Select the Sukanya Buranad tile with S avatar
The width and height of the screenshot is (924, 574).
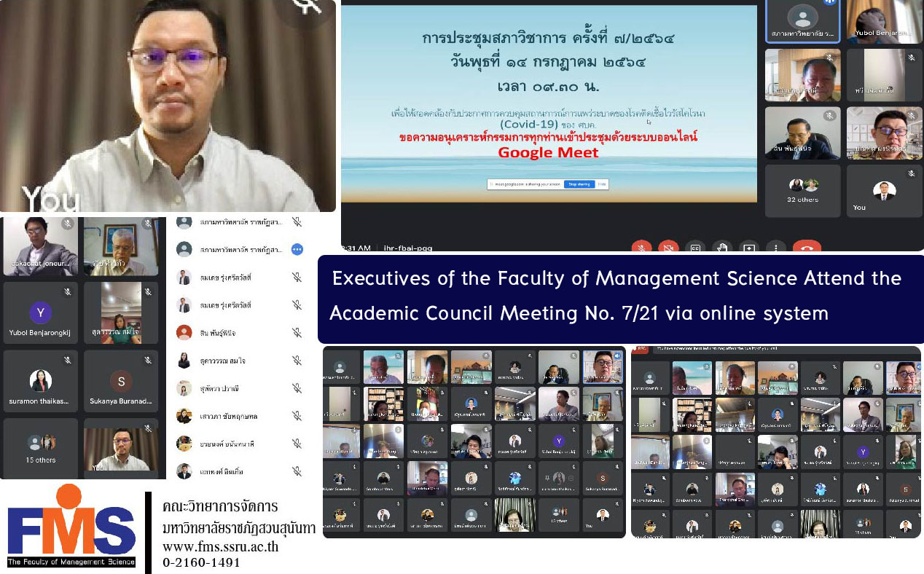click(121, 382)
